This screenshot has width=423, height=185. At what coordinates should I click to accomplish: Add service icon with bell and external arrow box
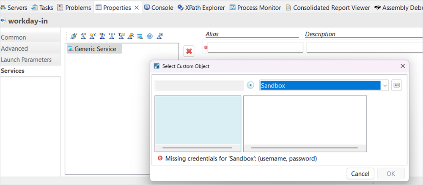tap(160, 36)
